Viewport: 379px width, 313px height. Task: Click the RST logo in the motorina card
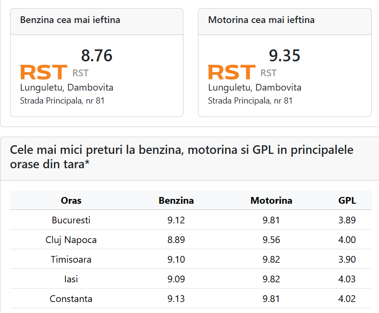[x=231, y=72]
